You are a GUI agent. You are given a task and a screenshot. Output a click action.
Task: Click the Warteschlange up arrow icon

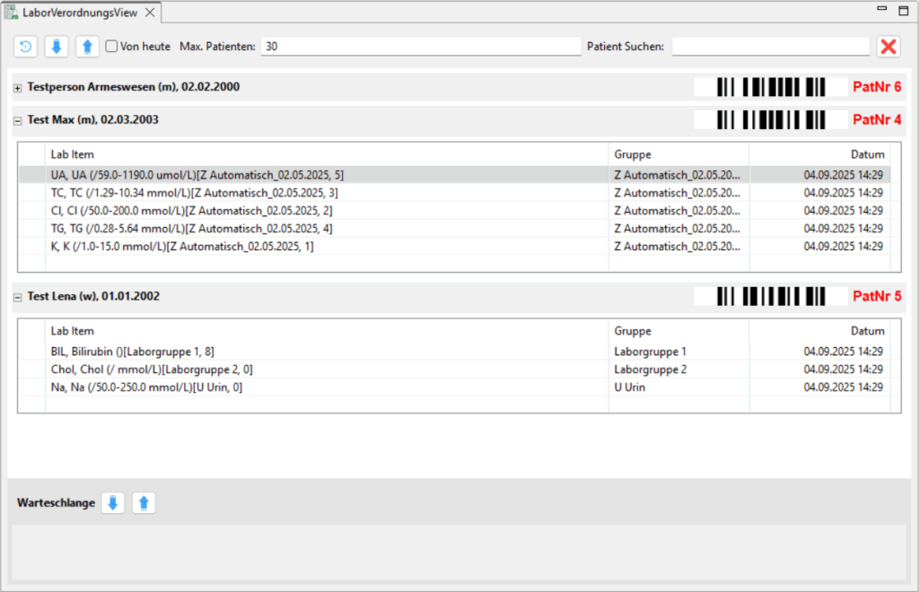point(144,503)
